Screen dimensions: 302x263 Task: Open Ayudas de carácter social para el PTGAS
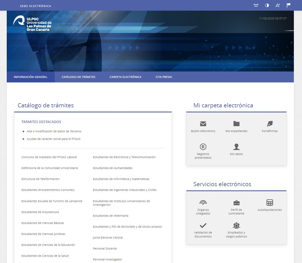click(54, 139)
